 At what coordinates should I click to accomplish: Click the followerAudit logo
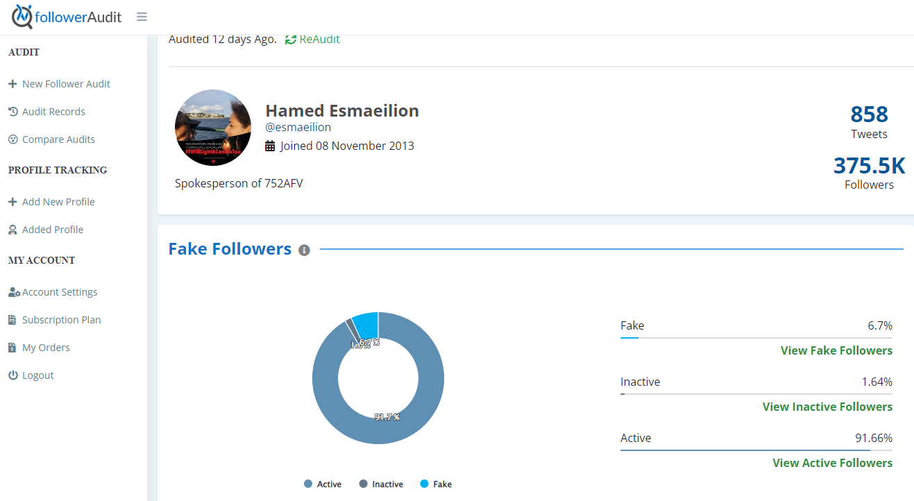(x=67, y=17)
